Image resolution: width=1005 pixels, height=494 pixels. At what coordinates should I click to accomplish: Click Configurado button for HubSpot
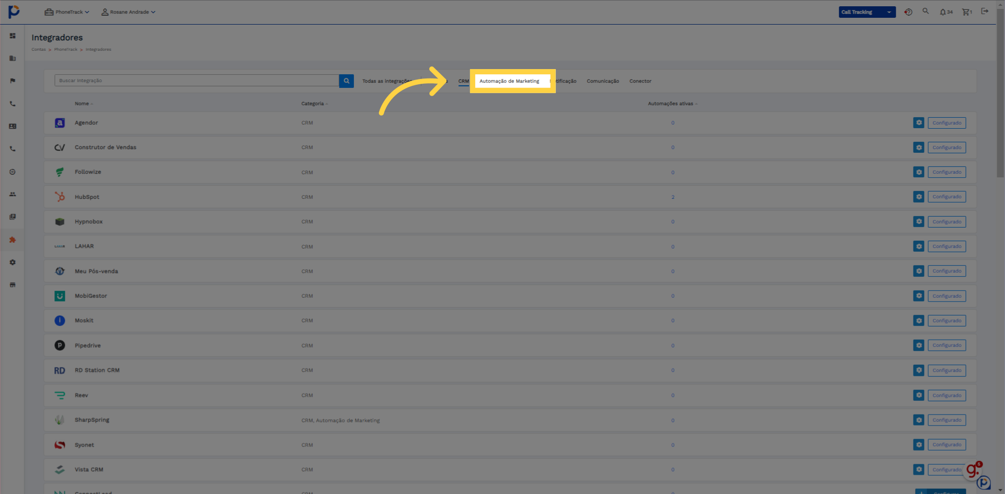point(947,197)
